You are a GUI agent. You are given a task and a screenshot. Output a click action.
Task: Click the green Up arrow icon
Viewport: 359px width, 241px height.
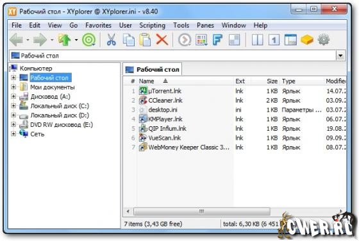tap(65, 40)
